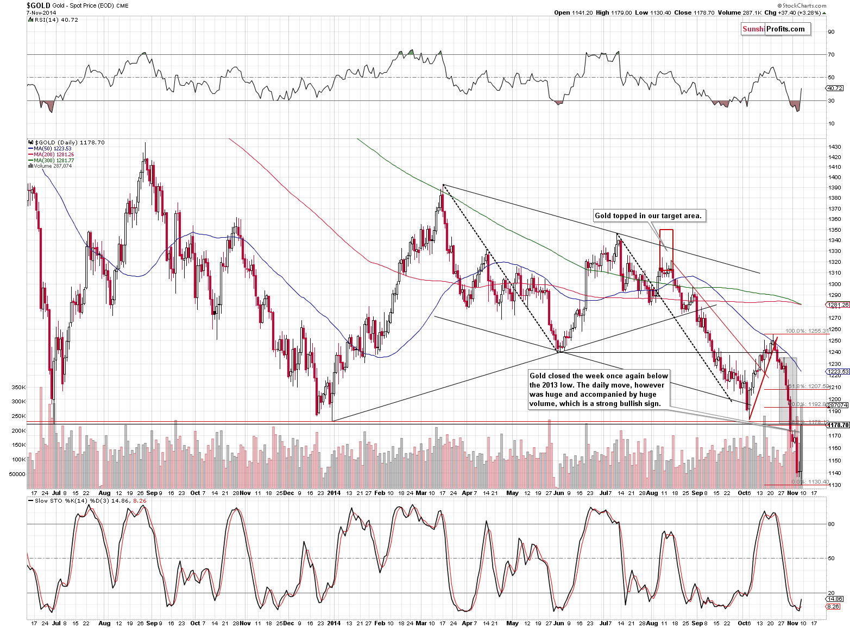Click the 250K volume axis label
Screen dimensions: 850x628
pos(18,416)
